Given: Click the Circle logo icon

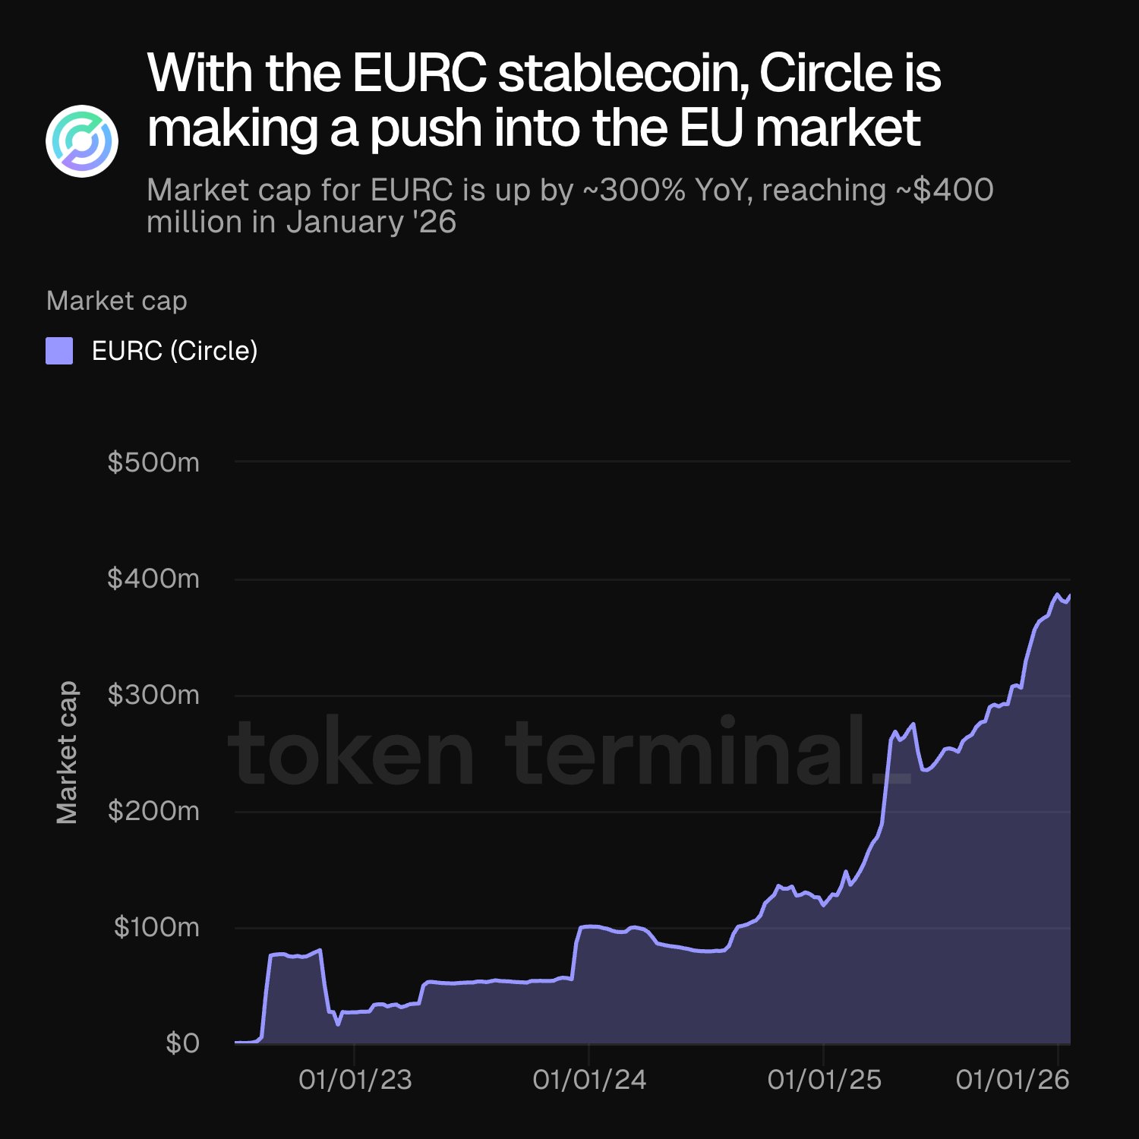Looking at the screenshot, I should click(x=81, y=141).
